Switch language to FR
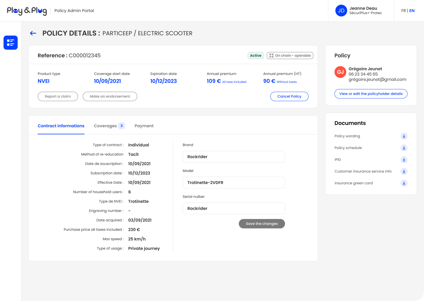Viewport: 424px width, 301px height. (x=403, y=11)
